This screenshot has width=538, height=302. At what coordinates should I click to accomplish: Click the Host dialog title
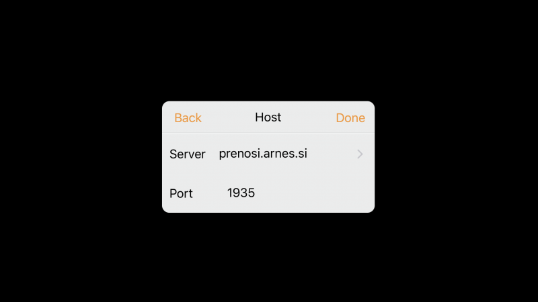pyautogui.click(x=268, y=117)
